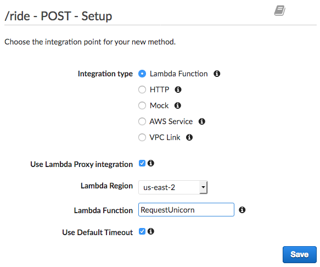
Task: Choose the VPC Link integration type
Action: (142, 137)
